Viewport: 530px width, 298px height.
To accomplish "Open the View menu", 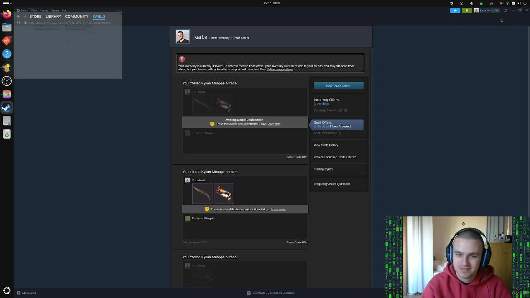I will click(34, 10).
